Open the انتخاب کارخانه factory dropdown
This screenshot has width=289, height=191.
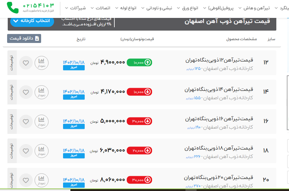[x=32, y=21]
